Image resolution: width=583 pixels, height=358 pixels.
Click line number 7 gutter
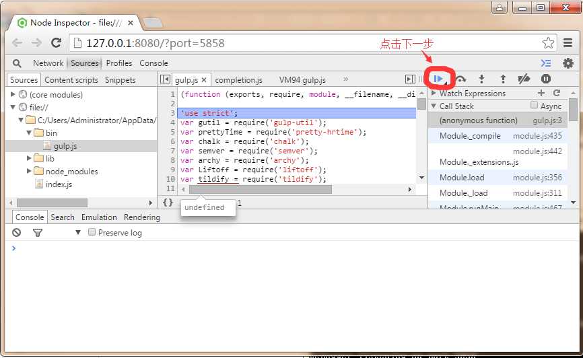tap(172, 151)
